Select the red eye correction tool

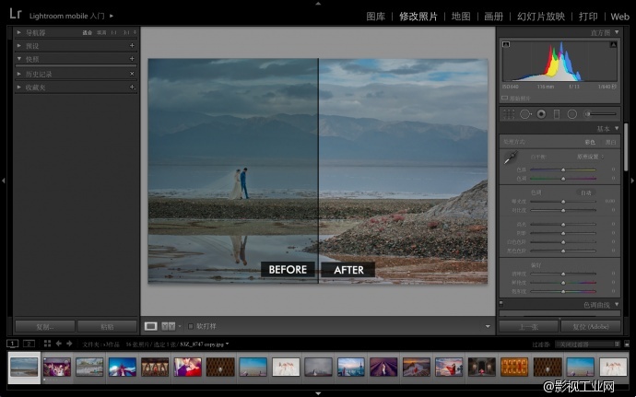pos(541,113)
